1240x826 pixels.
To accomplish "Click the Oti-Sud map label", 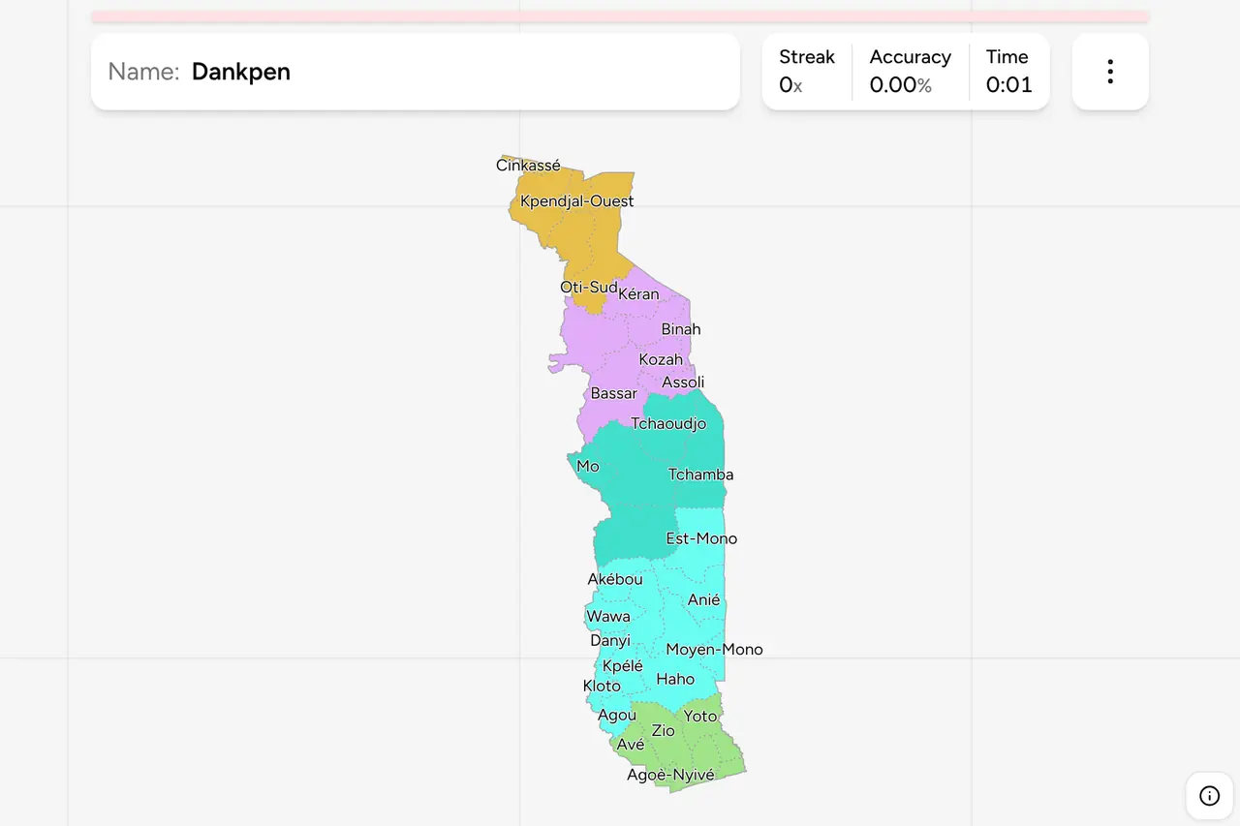I will (x=589, y=288).
